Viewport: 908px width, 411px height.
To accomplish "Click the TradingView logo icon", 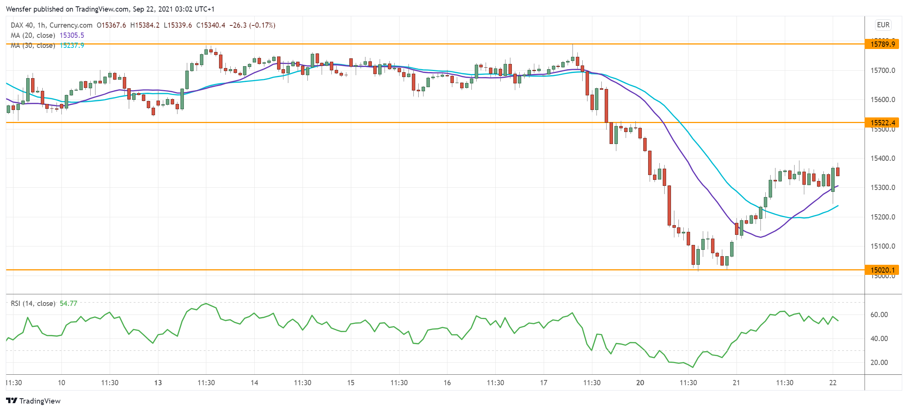I will coord(12,401).
